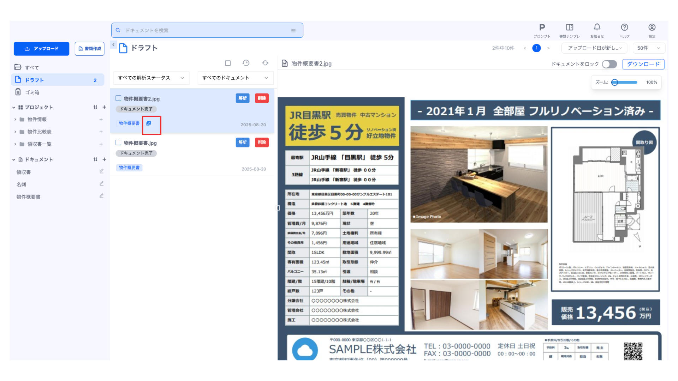Toggle the document lock switch
The width and height of the screenshot is (678, 381).
pos(609,64)
